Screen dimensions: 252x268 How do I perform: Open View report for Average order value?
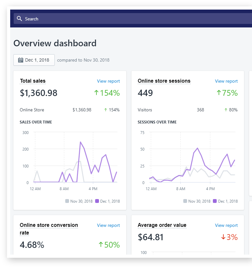click(x=226, y=225)
